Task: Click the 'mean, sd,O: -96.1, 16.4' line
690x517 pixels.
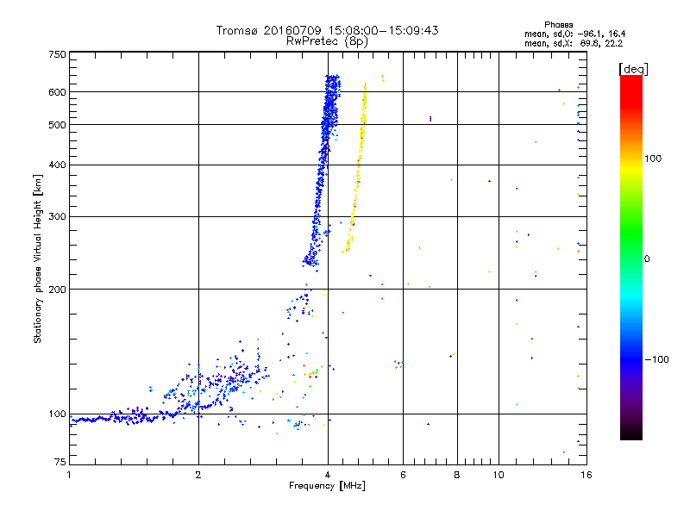Action: [574, 34]
